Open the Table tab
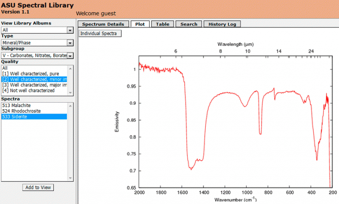The image size is (339, 204). click(162, 24)
